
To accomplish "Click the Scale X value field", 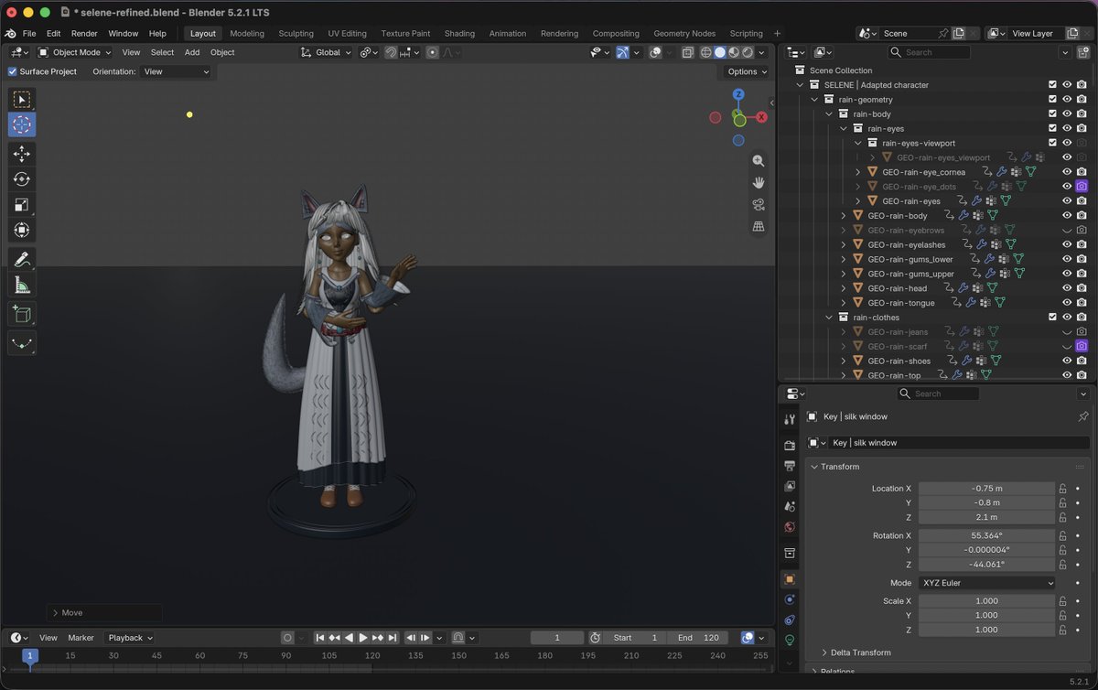I will click(986, 601).
